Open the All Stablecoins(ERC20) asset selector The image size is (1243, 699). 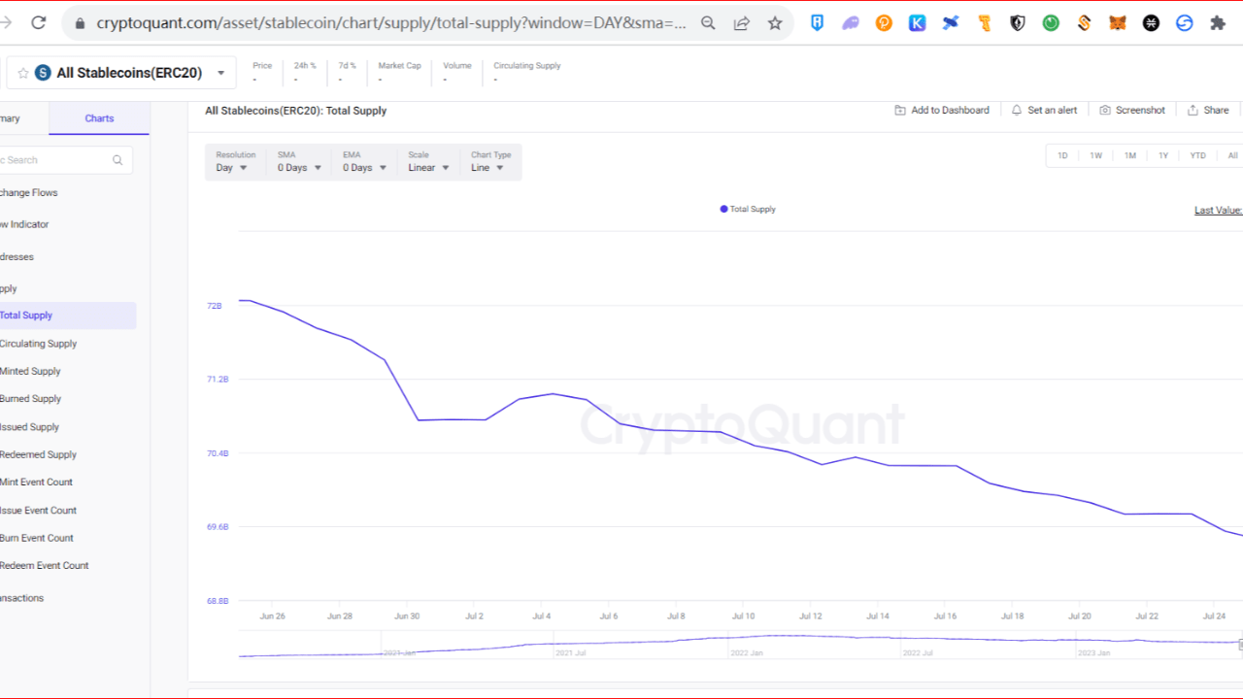121,73
